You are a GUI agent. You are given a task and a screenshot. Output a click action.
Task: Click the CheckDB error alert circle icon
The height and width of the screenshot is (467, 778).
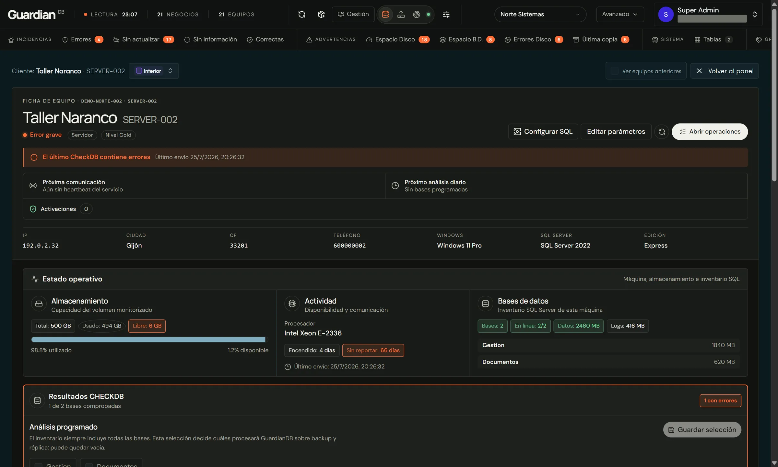point(34,157)
